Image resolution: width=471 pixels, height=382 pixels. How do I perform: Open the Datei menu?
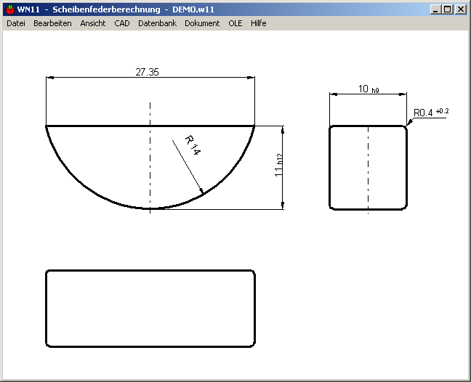click(x=15, y=23)
